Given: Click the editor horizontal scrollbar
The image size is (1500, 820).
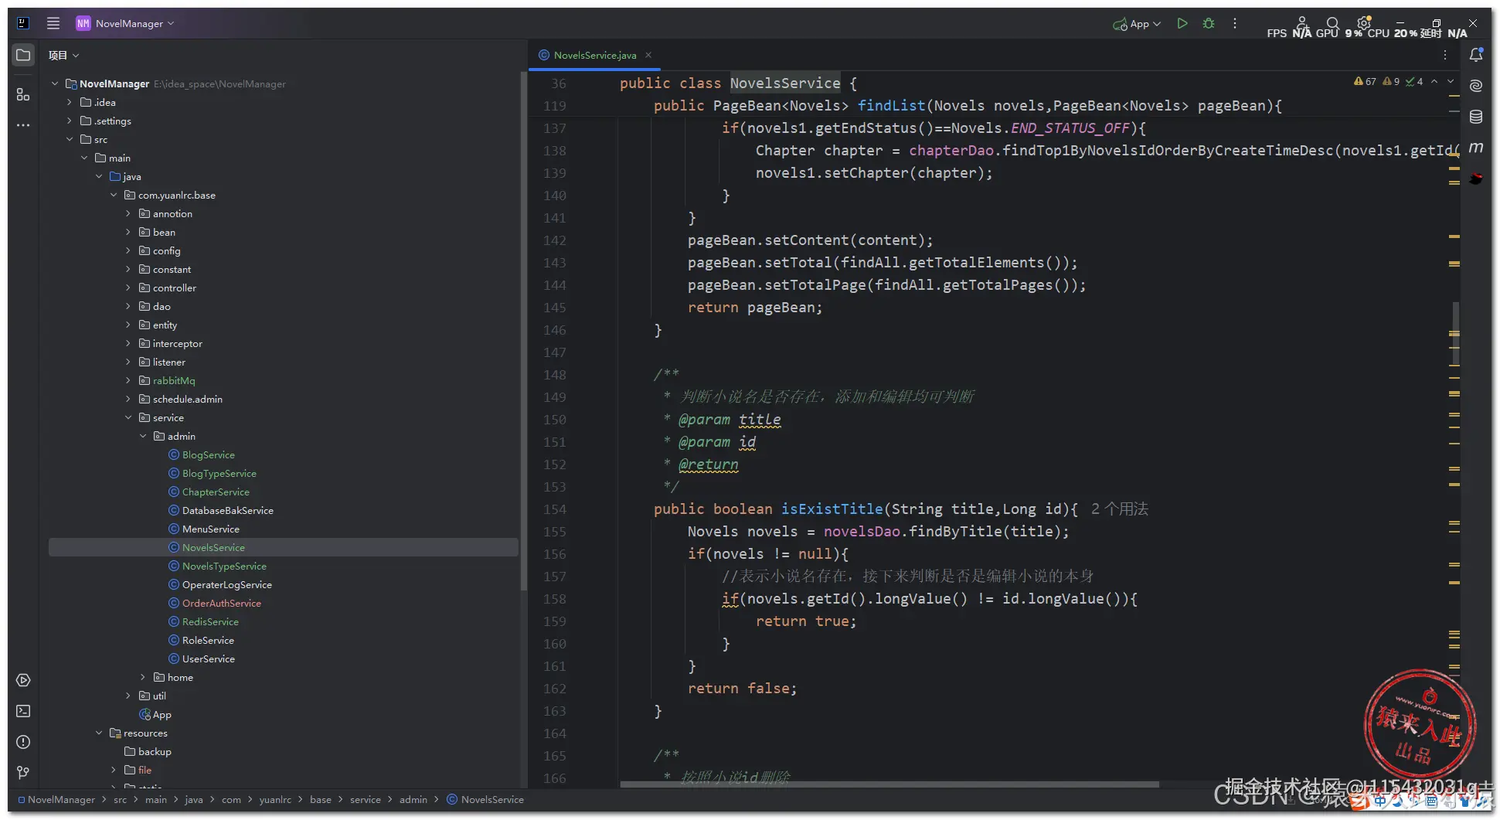Looking at the screenshot, I should click(x=889, y=784).
